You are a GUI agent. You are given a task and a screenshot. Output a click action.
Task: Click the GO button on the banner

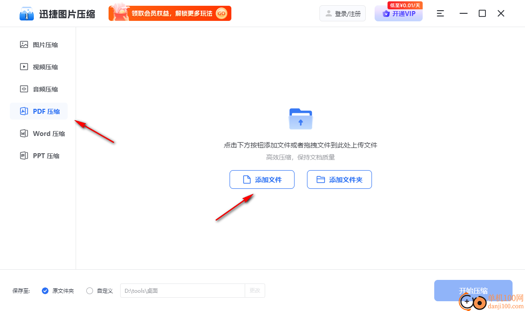click(x=221, y=13)
